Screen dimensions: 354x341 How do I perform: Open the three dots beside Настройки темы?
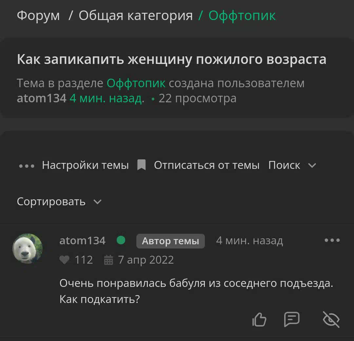tap(27, 166)
